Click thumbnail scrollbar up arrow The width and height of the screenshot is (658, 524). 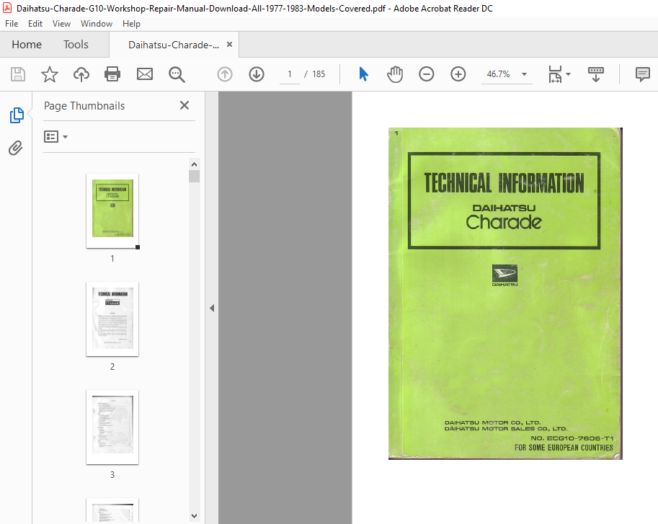pyautogui.click(x=194, y=164)
